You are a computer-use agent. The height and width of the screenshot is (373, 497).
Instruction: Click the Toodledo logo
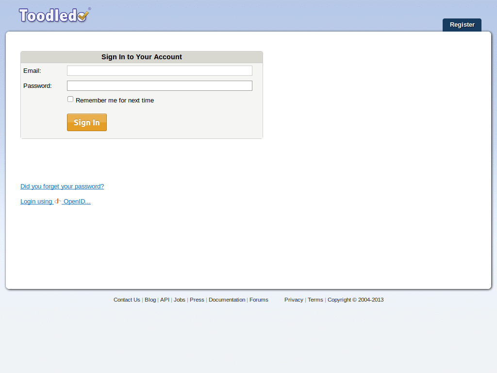pyautogui.click(x=54, y=15)
